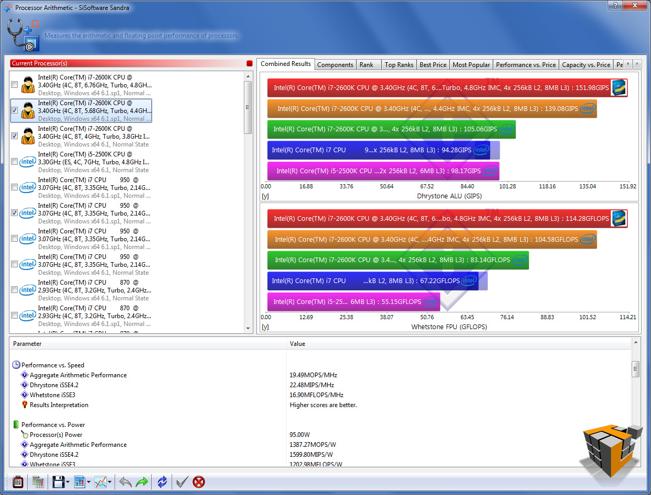
Task: Click the line graph toolbar icon
Action: pos(100,482)
